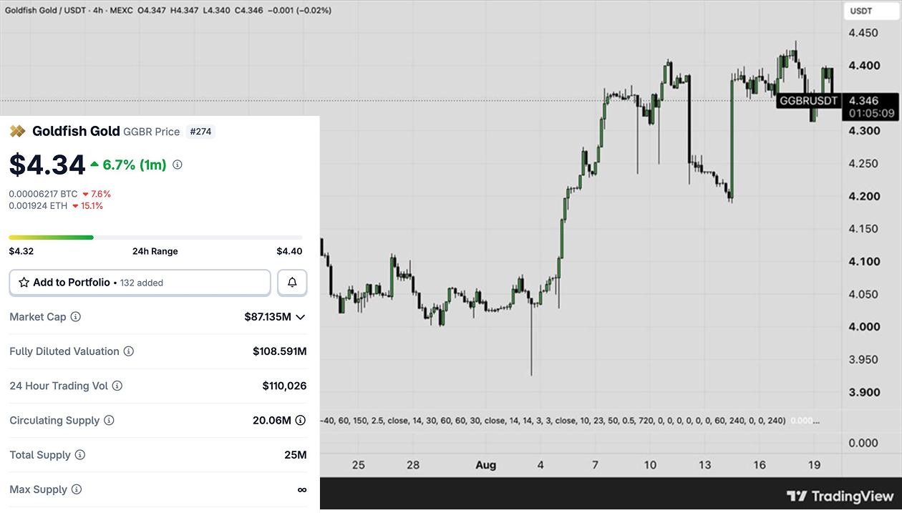Click the #274 rank badge

[200, 132]
